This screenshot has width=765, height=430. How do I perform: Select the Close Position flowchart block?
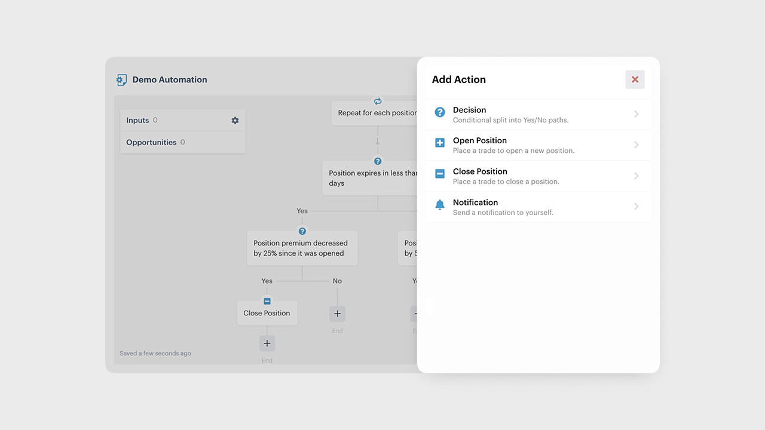point(267,313)
